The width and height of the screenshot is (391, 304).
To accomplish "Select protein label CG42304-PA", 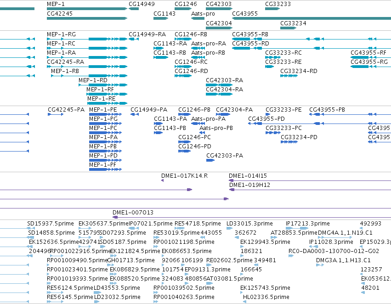I will pos(234,110).
